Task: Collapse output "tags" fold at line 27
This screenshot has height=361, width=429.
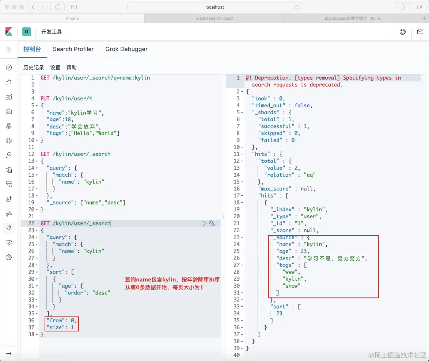Action: [242, 265]
